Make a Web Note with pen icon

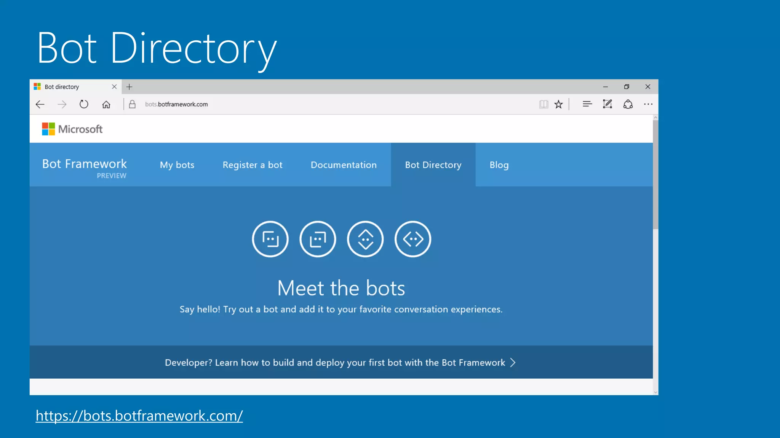(x=607, y=104)
